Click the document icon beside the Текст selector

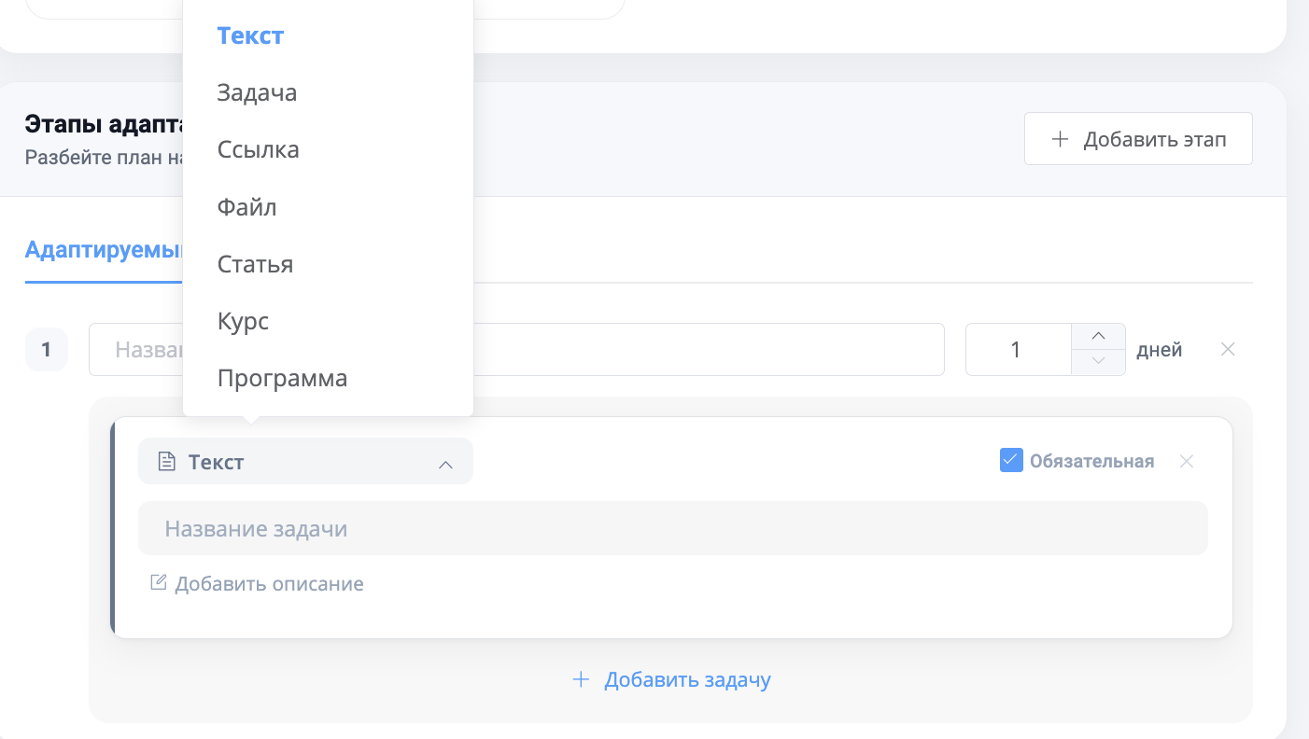(x=168, y=460)
